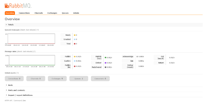Open the Overview tab
Viewport: 210px width, 106px height.
pyautogui.click(x=10, y=13)
